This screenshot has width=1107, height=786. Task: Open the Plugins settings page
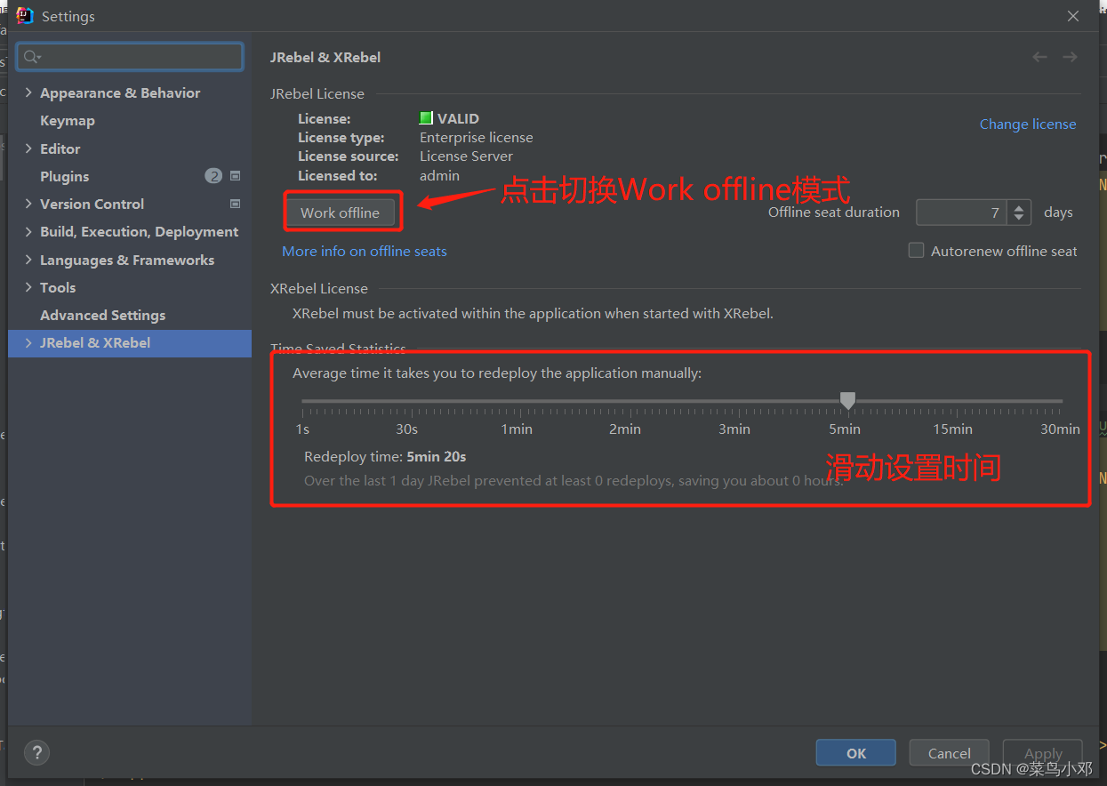pos(65,176)
